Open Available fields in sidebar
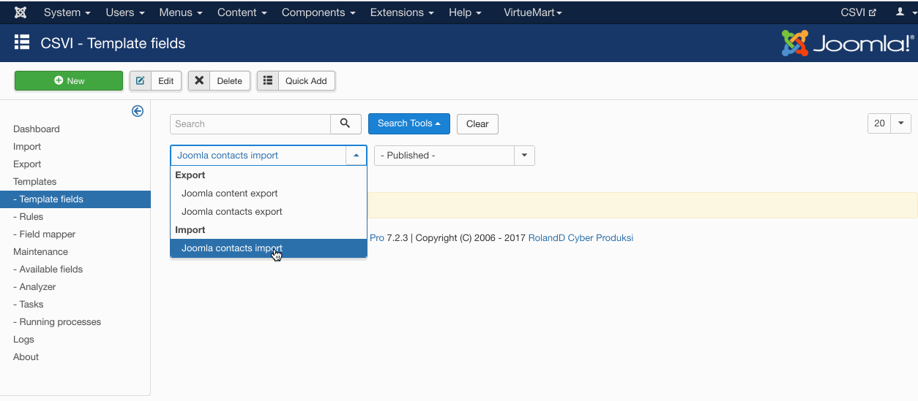This screenshot has width=918, height=401. [48, 270]
